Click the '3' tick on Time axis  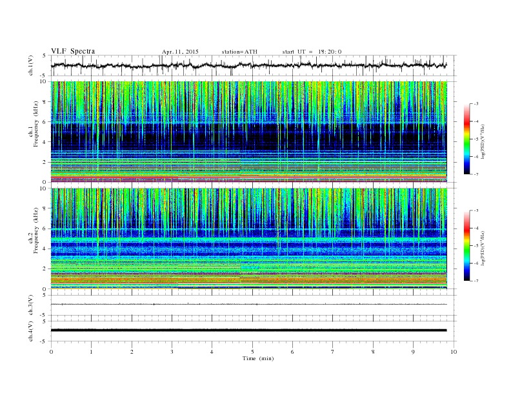[x=172, y=352]
